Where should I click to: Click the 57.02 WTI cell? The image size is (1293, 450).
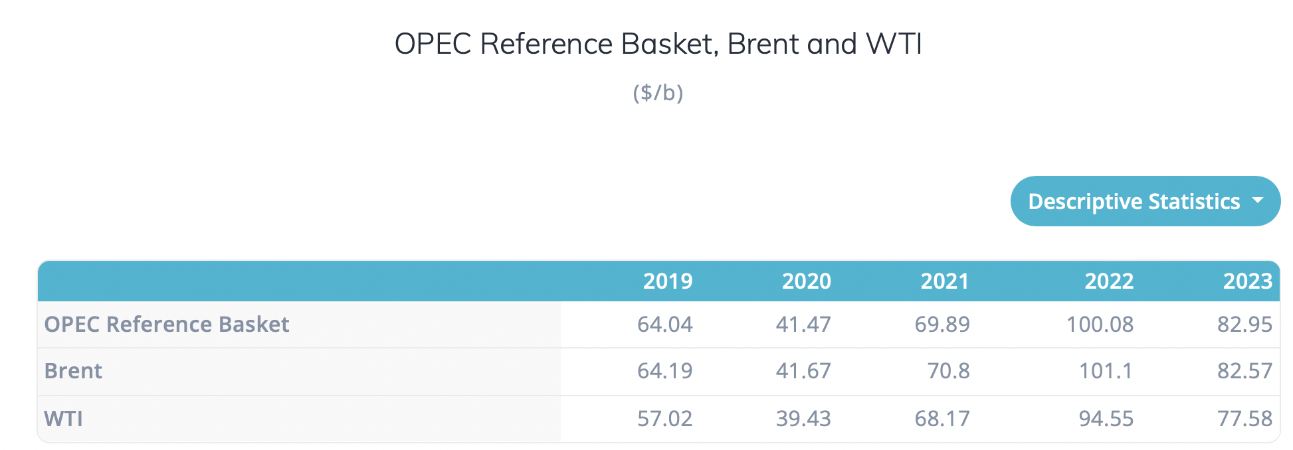pyautogui.click(x=664, y=419)
